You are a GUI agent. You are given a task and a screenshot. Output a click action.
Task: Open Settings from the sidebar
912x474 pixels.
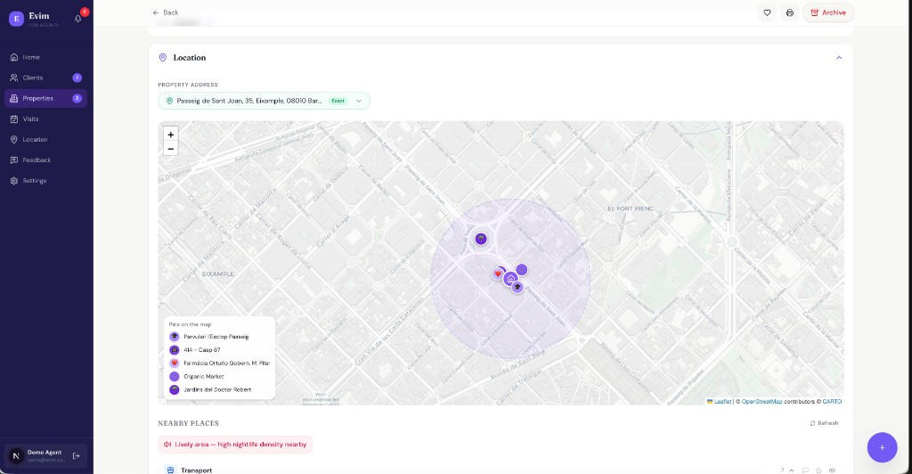point(46,181)
